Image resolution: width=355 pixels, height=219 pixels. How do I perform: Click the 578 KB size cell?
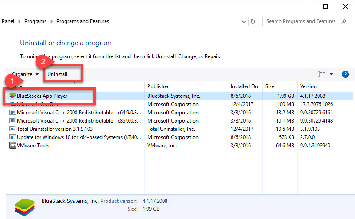pyautogui.click(x=286, y=137)
